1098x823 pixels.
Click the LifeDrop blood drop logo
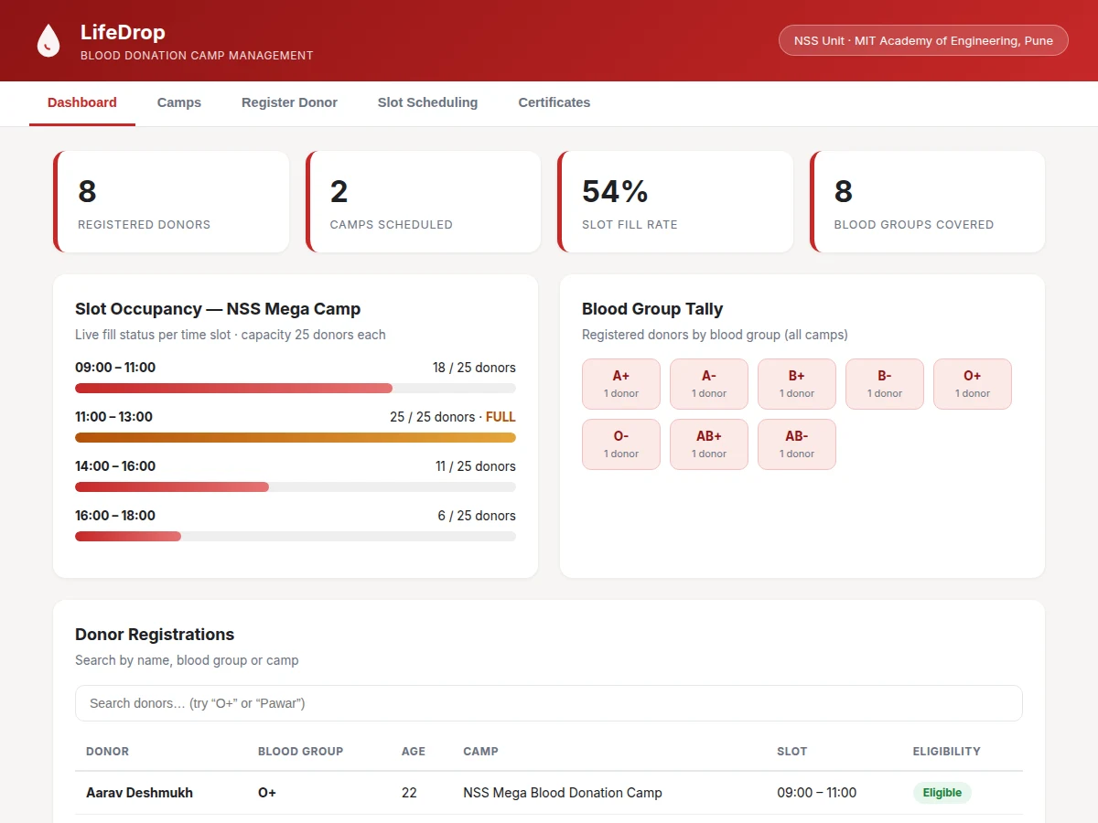coord(48,41)
